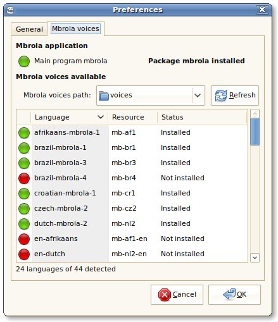
Task: Click green status icon for afrikaans-mbrola-1
Action: tap(24, 133)
